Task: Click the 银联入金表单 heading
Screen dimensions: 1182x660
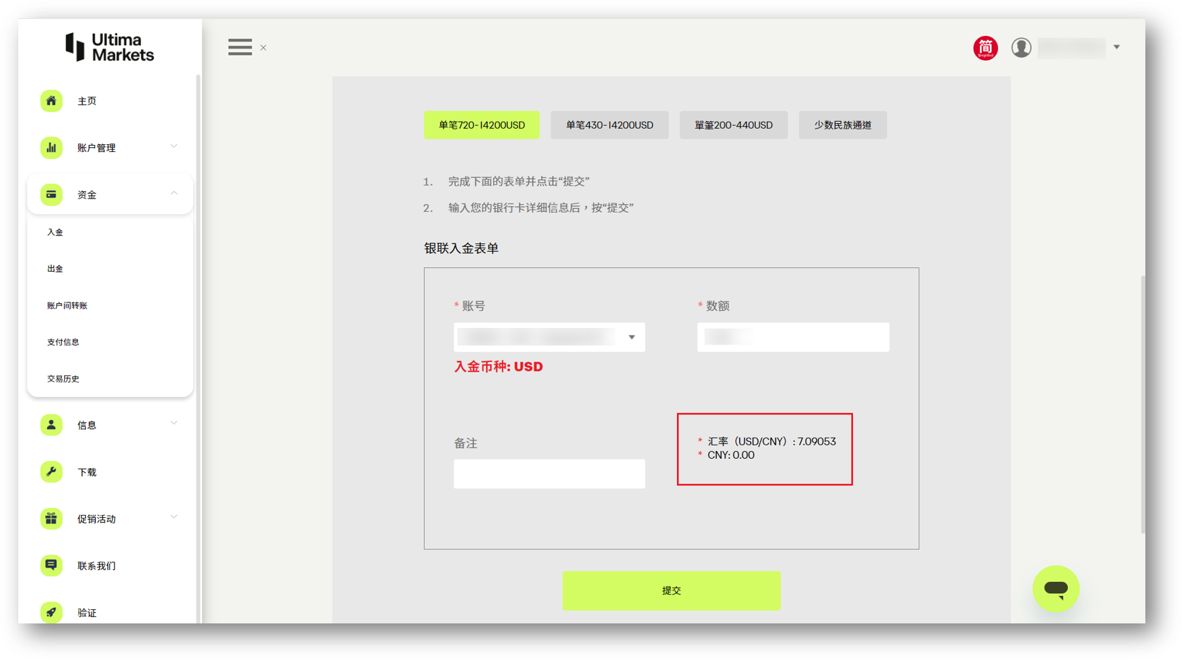Action: click(x=461, y=248)
